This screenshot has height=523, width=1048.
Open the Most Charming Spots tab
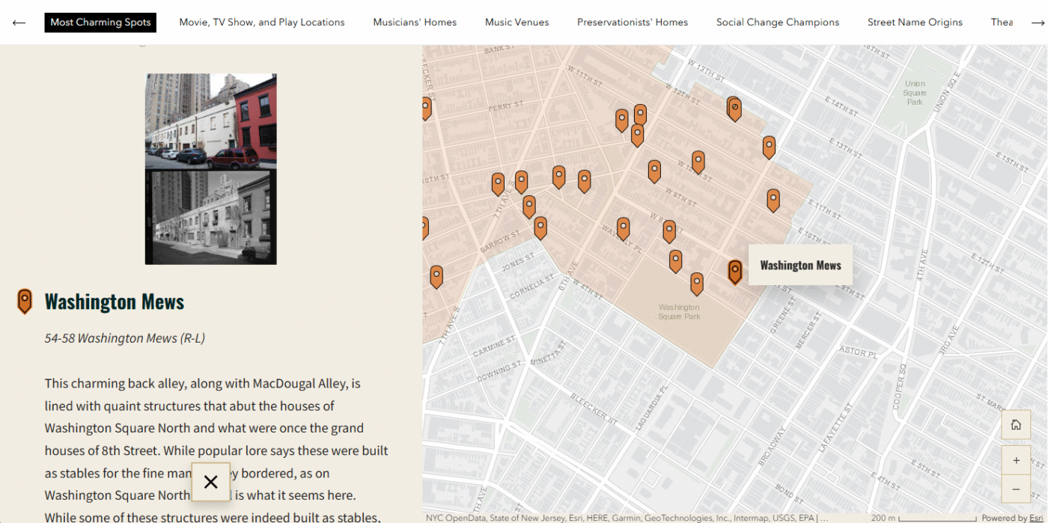point(100,22)
